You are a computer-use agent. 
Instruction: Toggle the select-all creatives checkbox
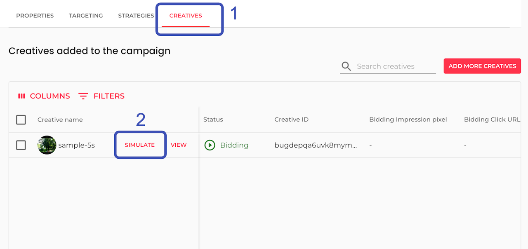click(21, 120)
